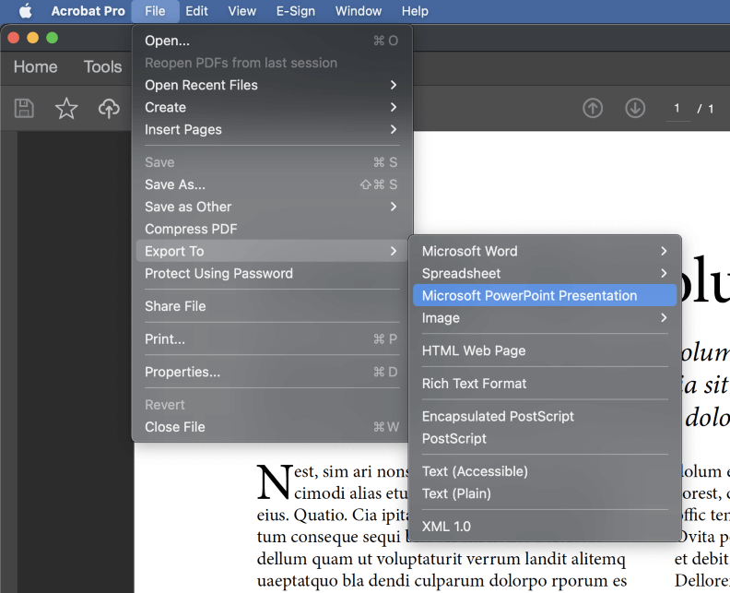Go to previous page with up arrow
The width and height of the screenshot is (730, 593).
tap(592, 108)
